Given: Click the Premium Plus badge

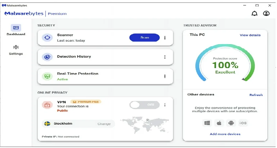Looking at the screenshot, I should [86, 102].
